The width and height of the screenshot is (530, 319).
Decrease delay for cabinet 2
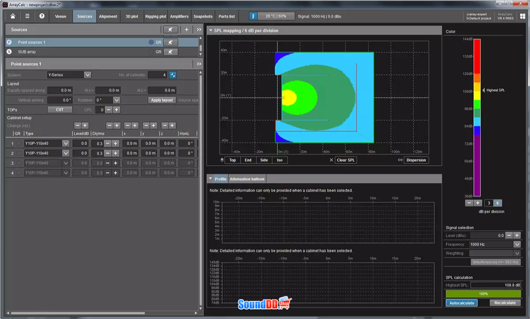click(x=107, y=153)
